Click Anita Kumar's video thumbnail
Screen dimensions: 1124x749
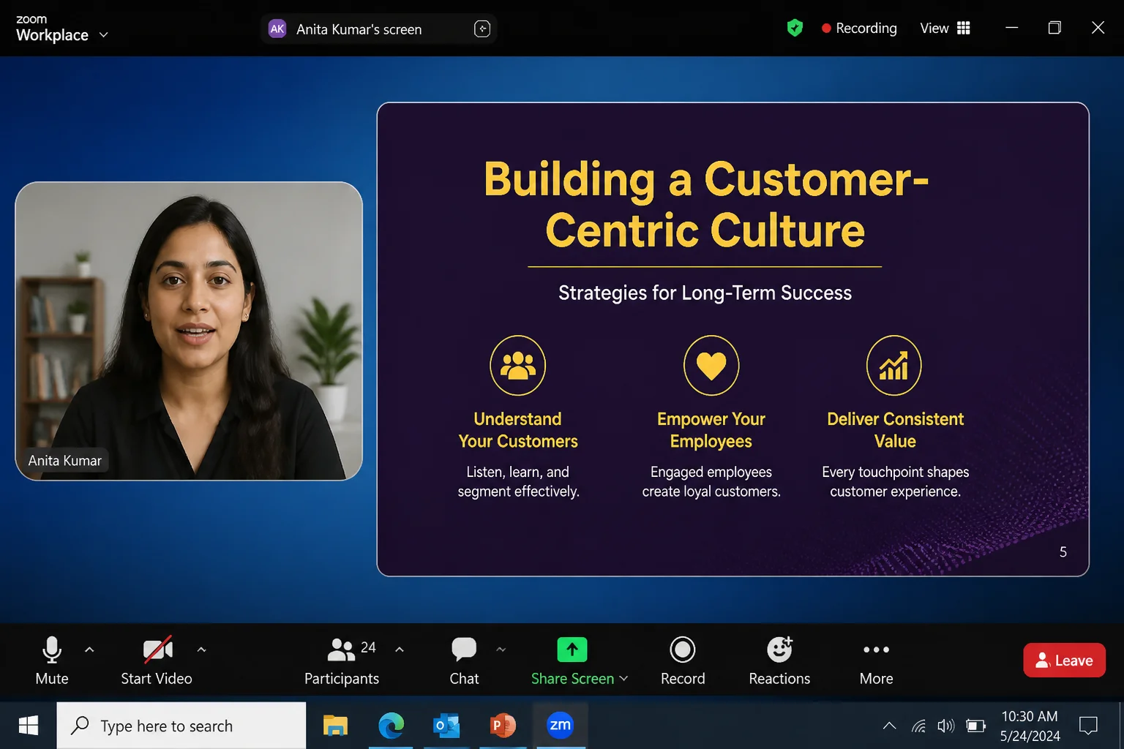pos(189,331)
